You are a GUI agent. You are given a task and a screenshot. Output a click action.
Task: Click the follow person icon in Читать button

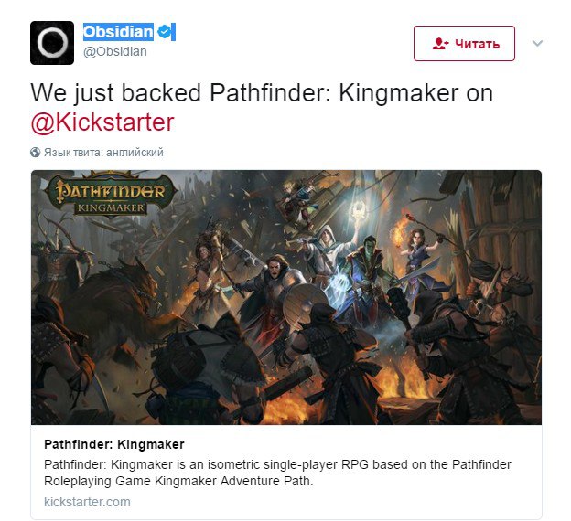(440, 44)
